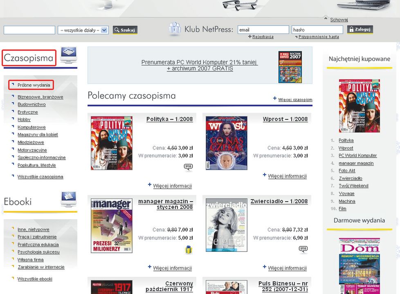Open Więcej informacji for Zwierciadło
The height and width of the screenshot is (294, 400).
[287, 268]
